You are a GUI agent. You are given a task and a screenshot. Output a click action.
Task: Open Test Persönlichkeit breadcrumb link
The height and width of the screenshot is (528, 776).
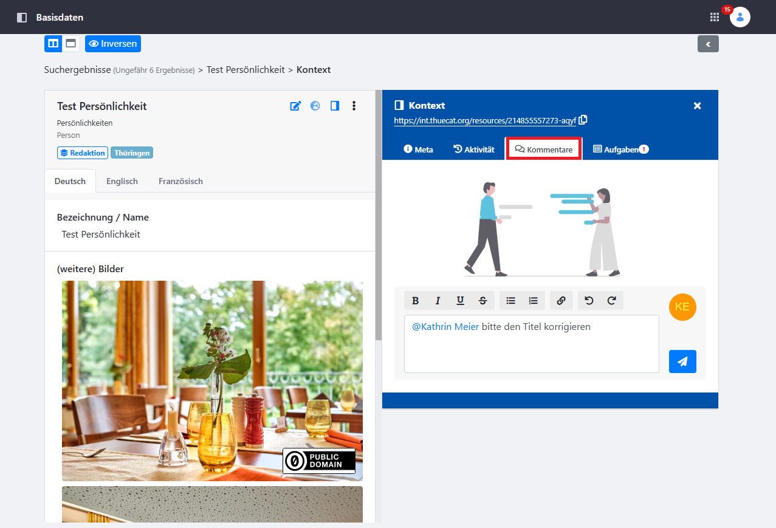tap(246, 70)
